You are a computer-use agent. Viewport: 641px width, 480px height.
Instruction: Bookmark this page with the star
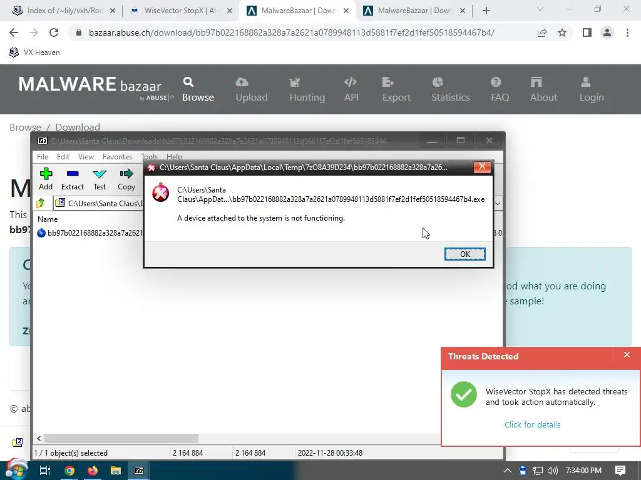coord(562,32)
